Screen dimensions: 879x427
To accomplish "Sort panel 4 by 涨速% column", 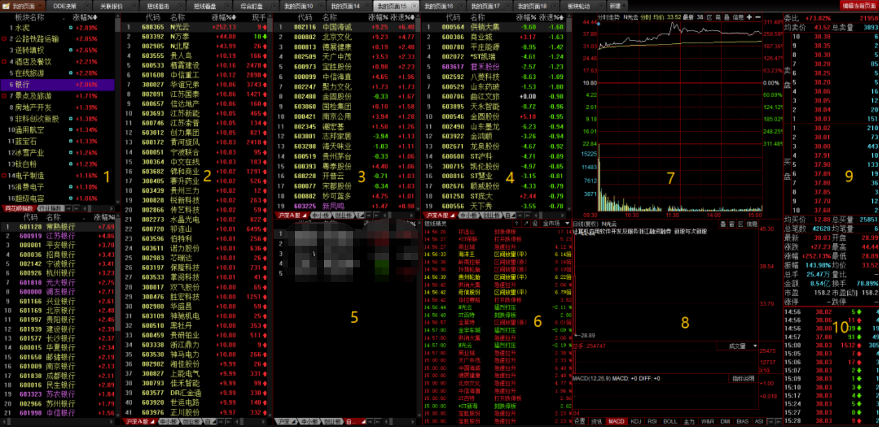I will pos(551,17).
